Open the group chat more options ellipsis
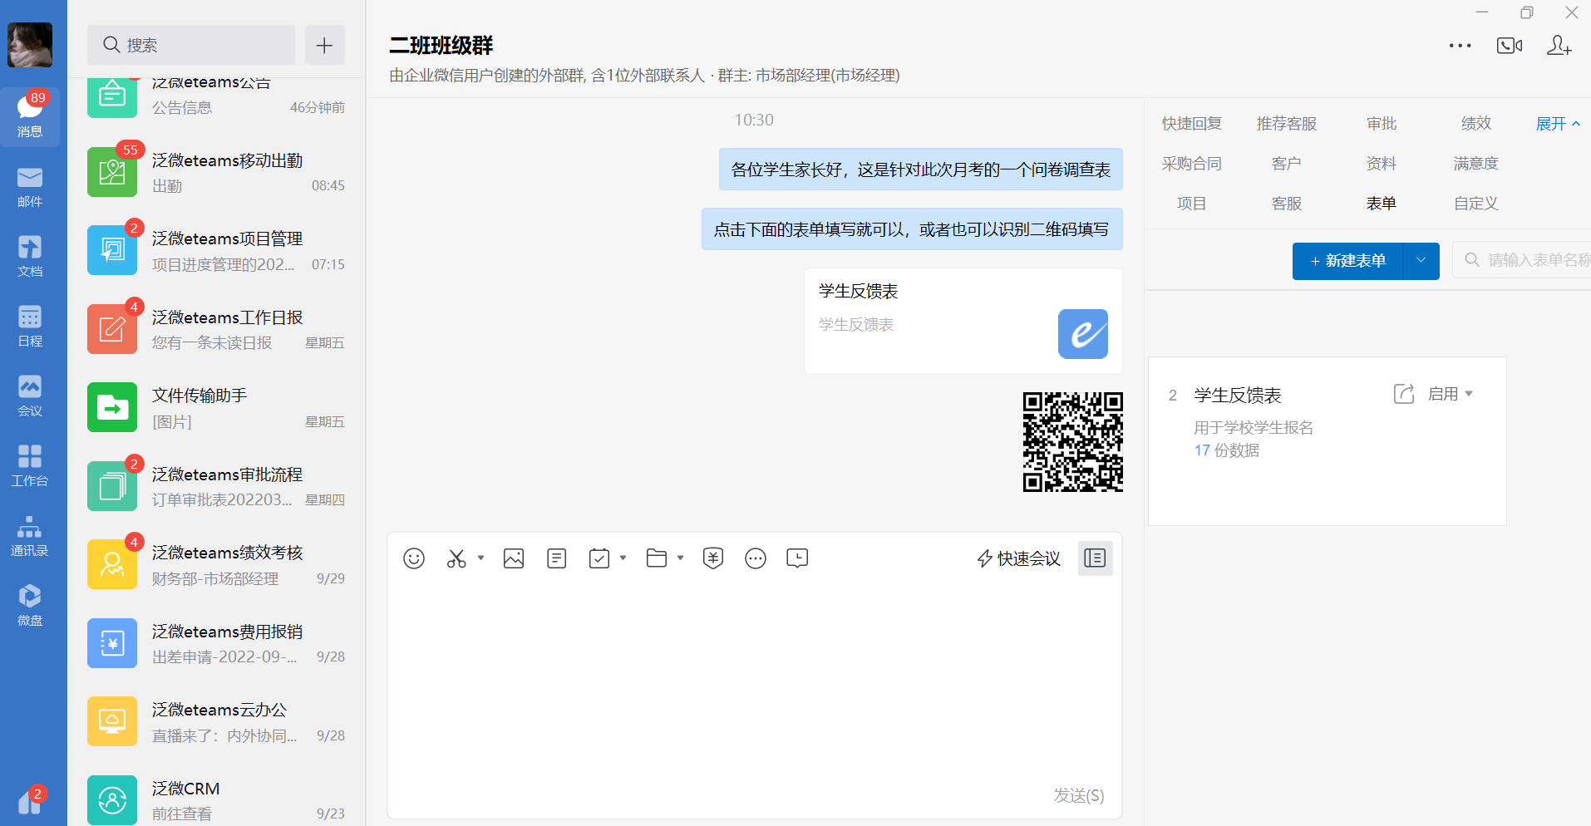The image size is (1591, 826). coord(1460,46)
